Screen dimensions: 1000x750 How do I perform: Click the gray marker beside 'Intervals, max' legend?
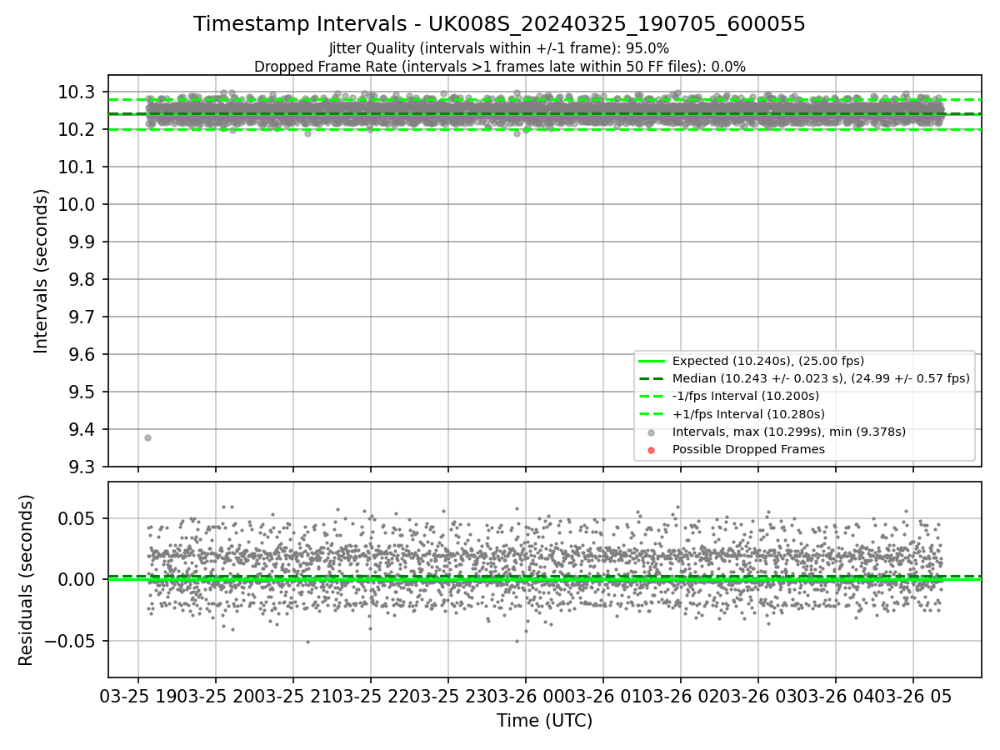[x=652, y=432]
